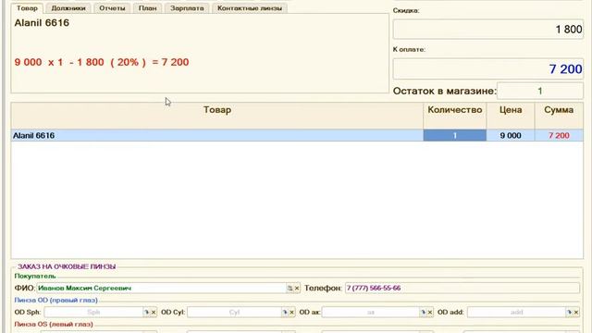Click the Товар column header
The height and width of the screenshot is (333, 592).
217,115
